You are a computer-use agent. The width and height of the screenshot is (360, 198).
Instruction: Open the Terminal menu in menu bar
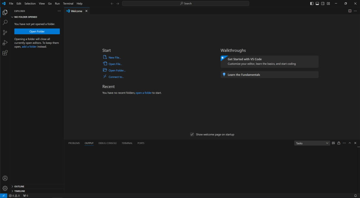pyautogui.click(x=68, y=4)
